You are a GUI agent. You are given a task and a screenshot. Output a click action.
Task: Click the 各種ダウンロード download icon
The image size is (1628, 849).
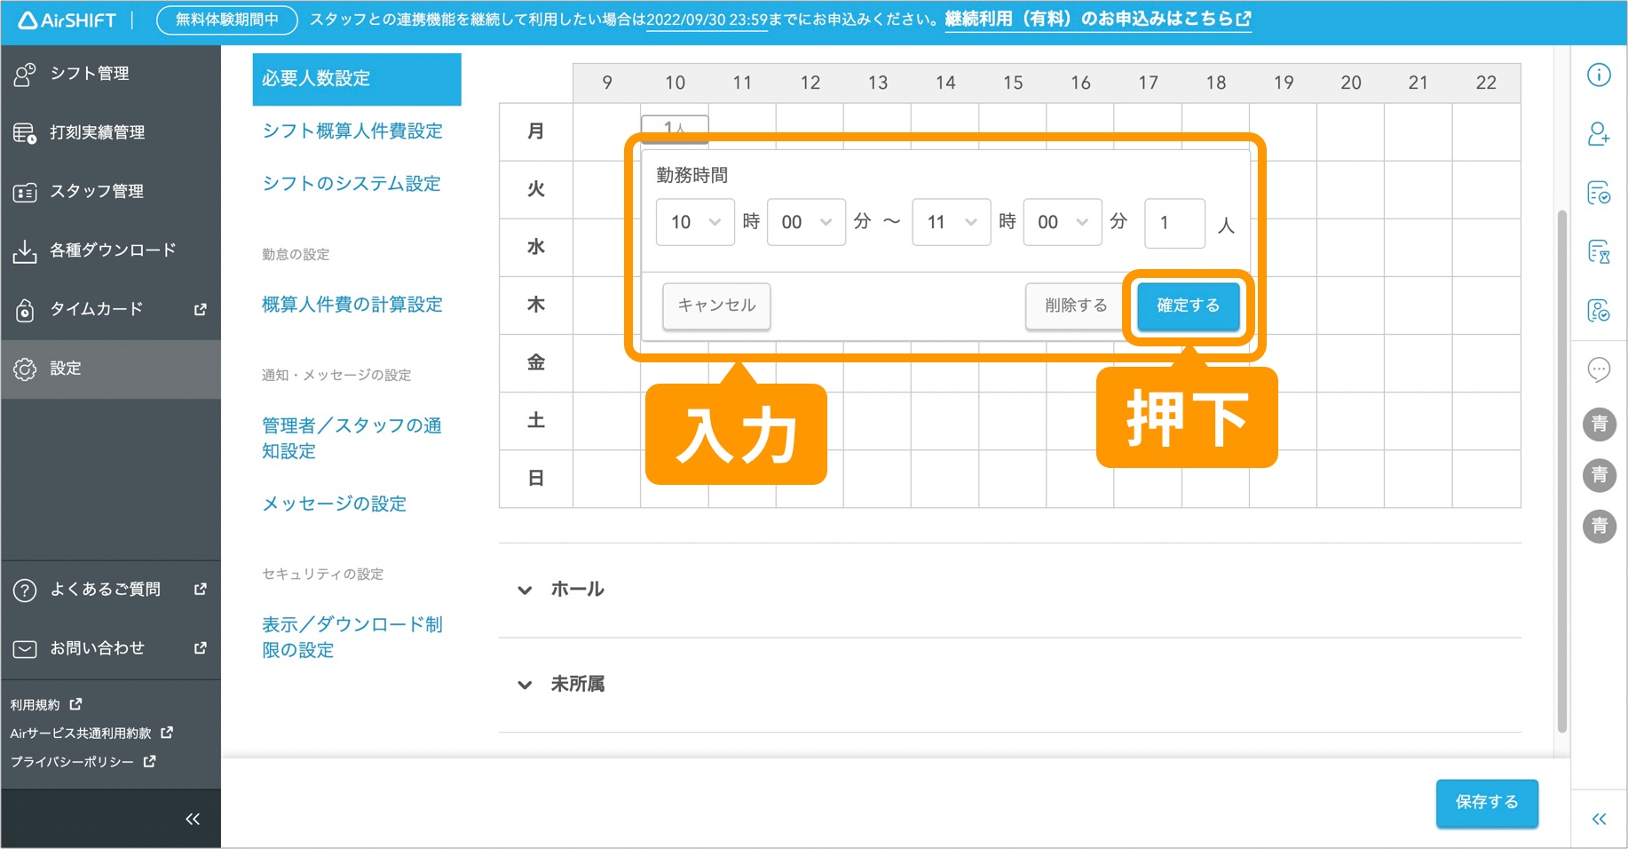pos(26,250)
